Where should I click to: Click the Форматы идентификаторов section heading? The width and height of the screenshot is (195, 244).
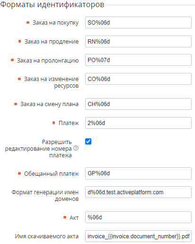click(x=52, y=4)
